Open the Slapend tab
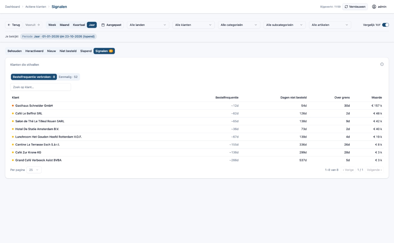 point(86,51)
